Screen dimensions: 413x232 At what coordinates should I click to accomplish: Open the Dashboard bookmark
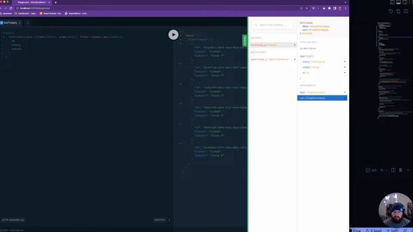(26, 14)
